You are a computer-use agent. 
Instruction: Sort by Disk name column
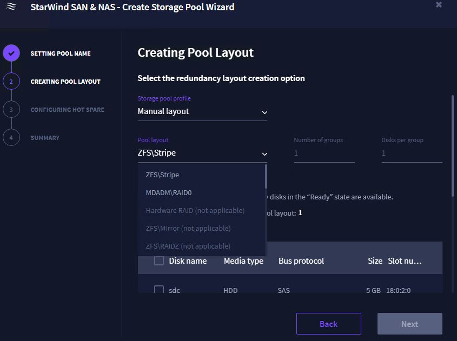(188, 261)
